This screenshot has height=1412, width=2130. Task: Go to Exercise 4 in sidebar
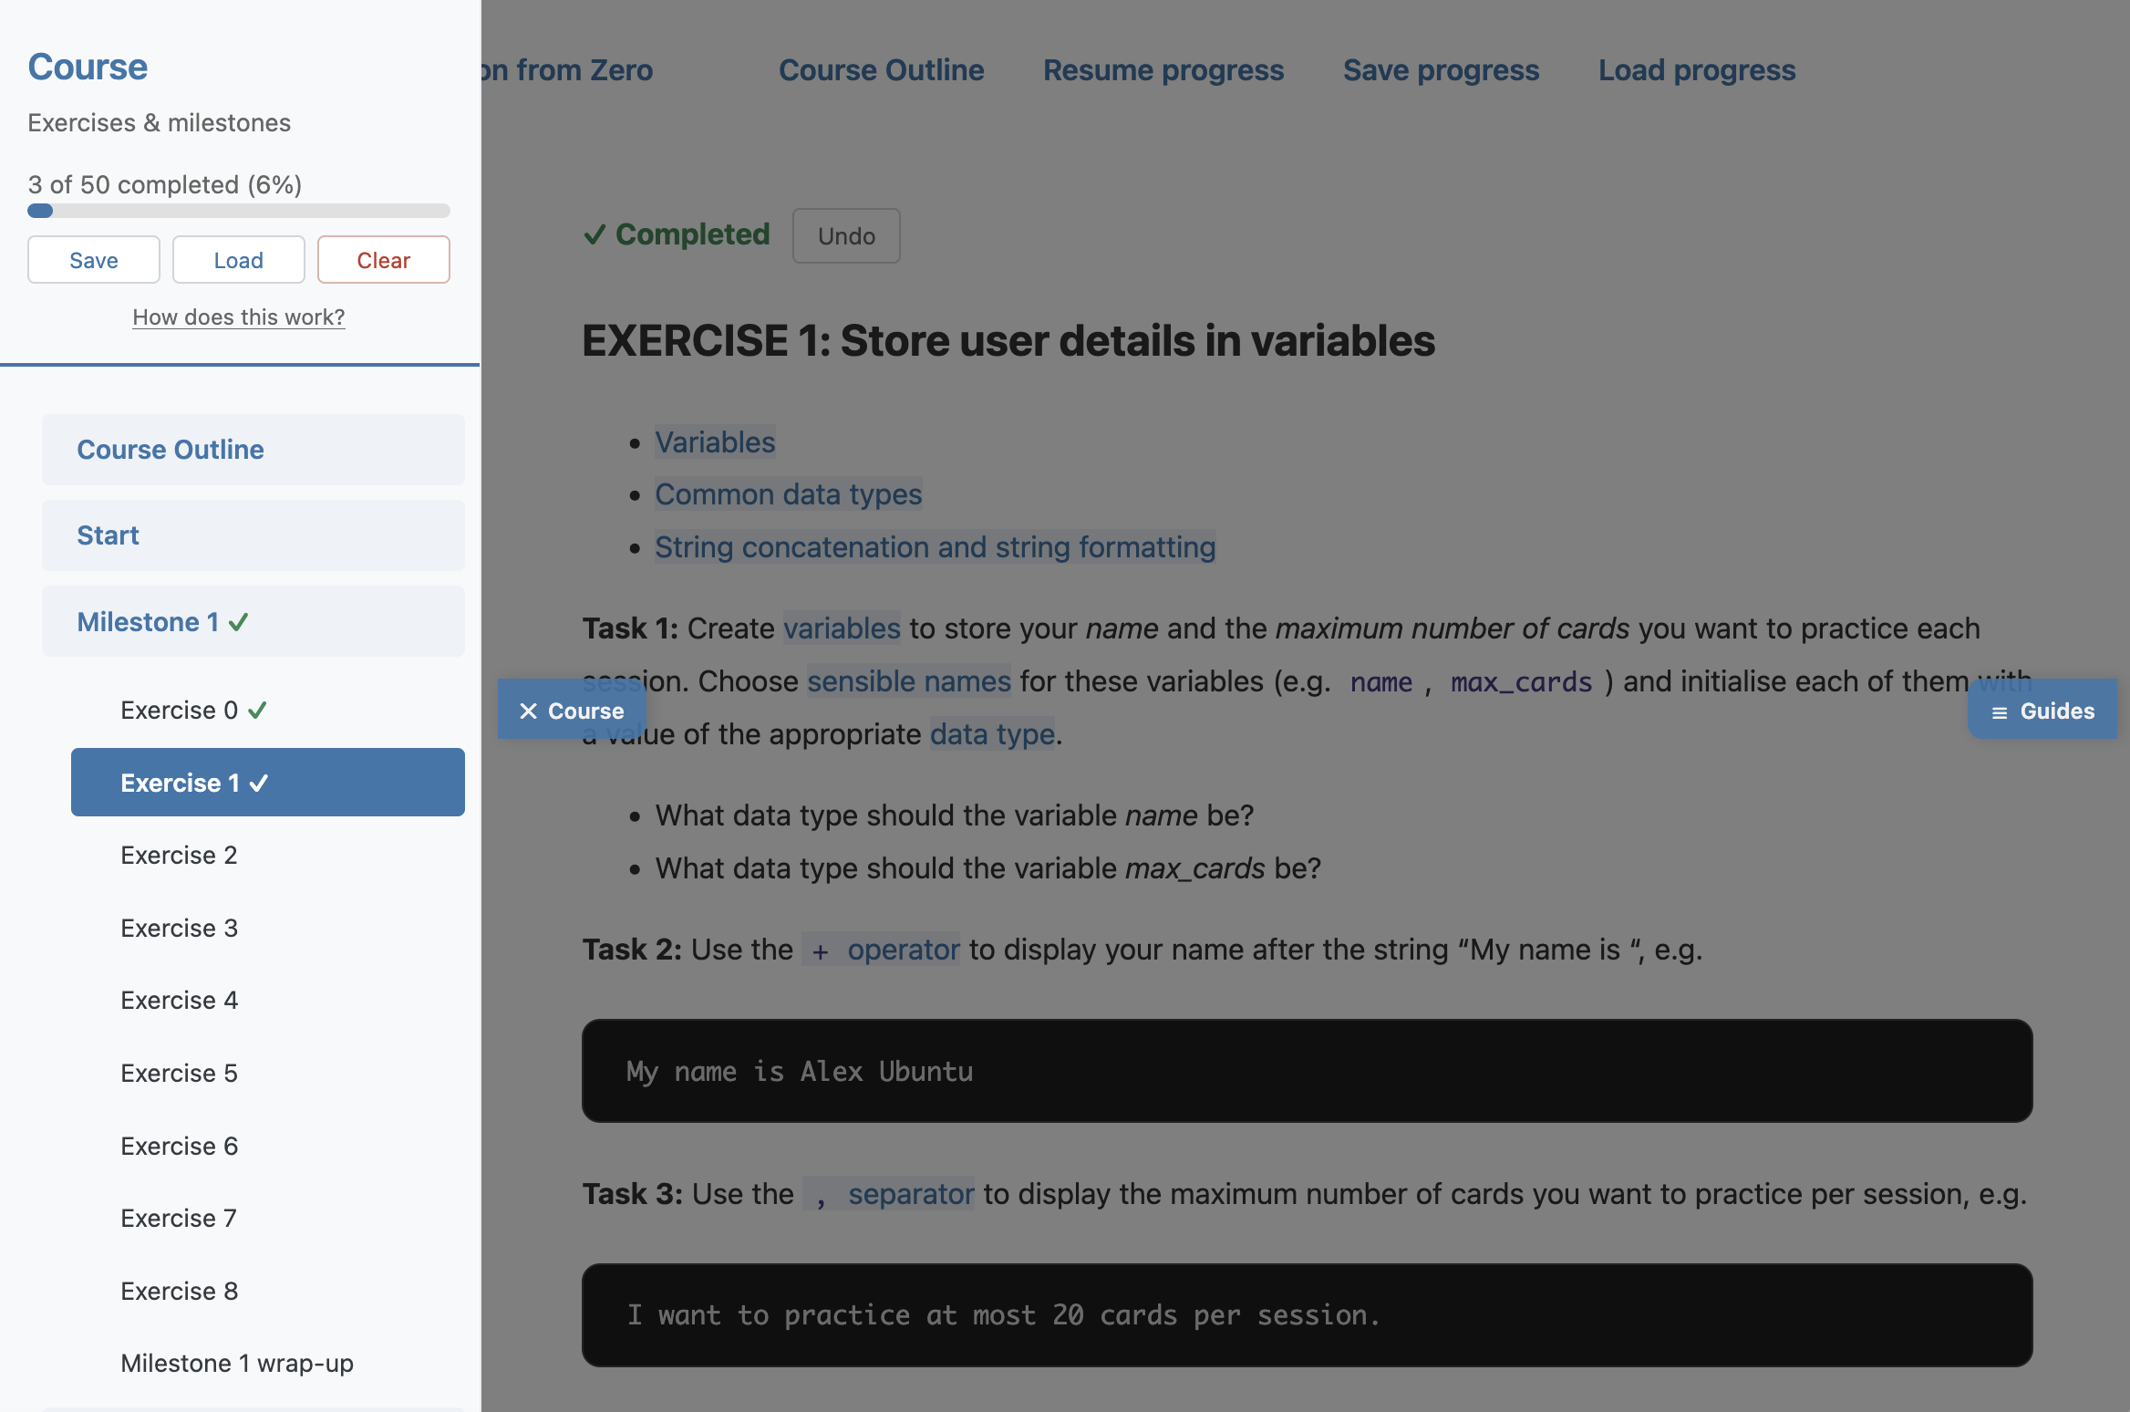[x=268, y=1000]
